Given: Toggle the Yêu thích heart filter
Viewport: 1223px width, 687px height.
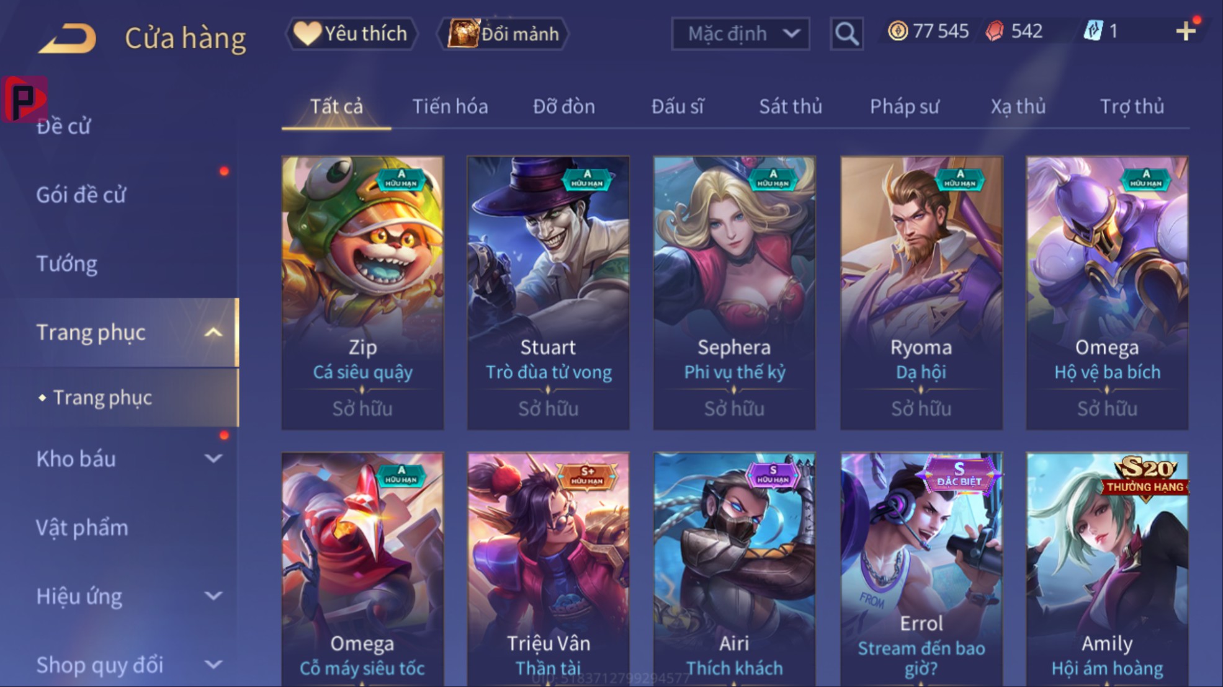Looking at the screenshot, I should tap(351, 33).
